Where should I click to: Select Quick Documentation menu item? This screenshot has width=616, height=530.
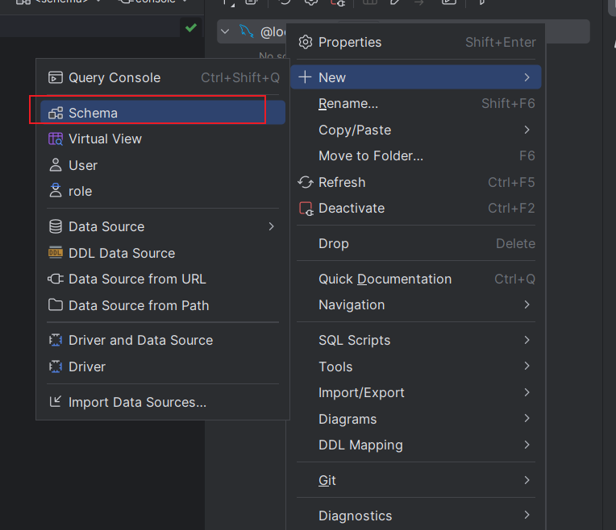[385, 279]
